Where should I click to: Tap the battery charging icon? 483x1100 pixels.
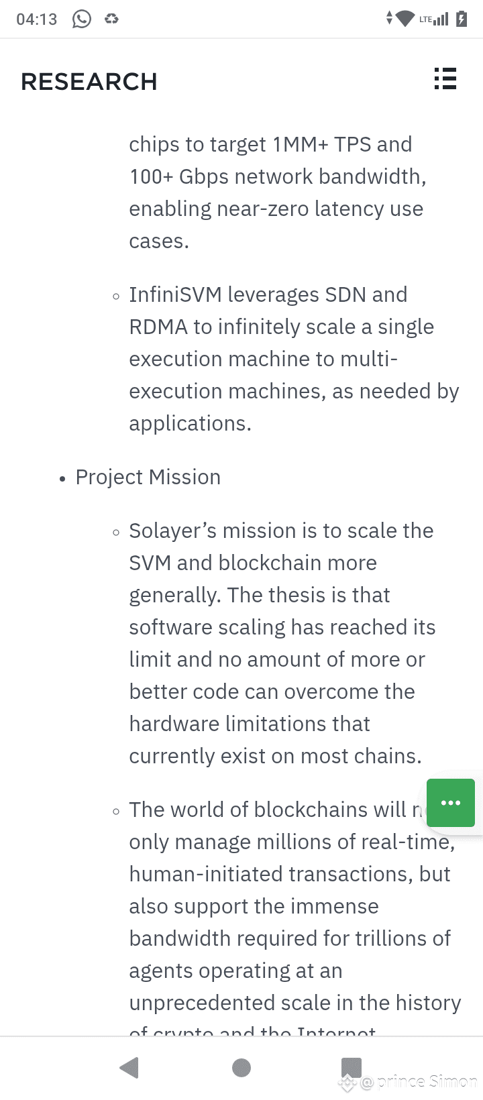coord(462,19)
